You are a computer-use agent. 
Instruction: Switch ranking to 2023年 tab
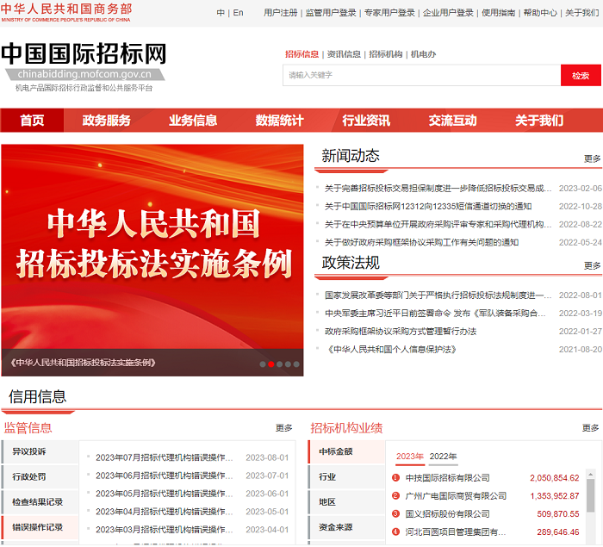(410, 457)
